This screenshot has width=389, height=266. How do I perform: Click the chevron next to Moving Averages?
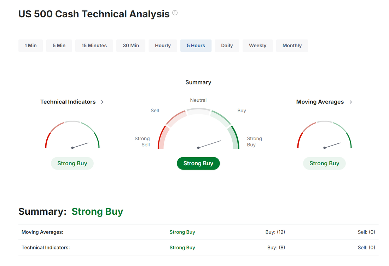[351, 102]
